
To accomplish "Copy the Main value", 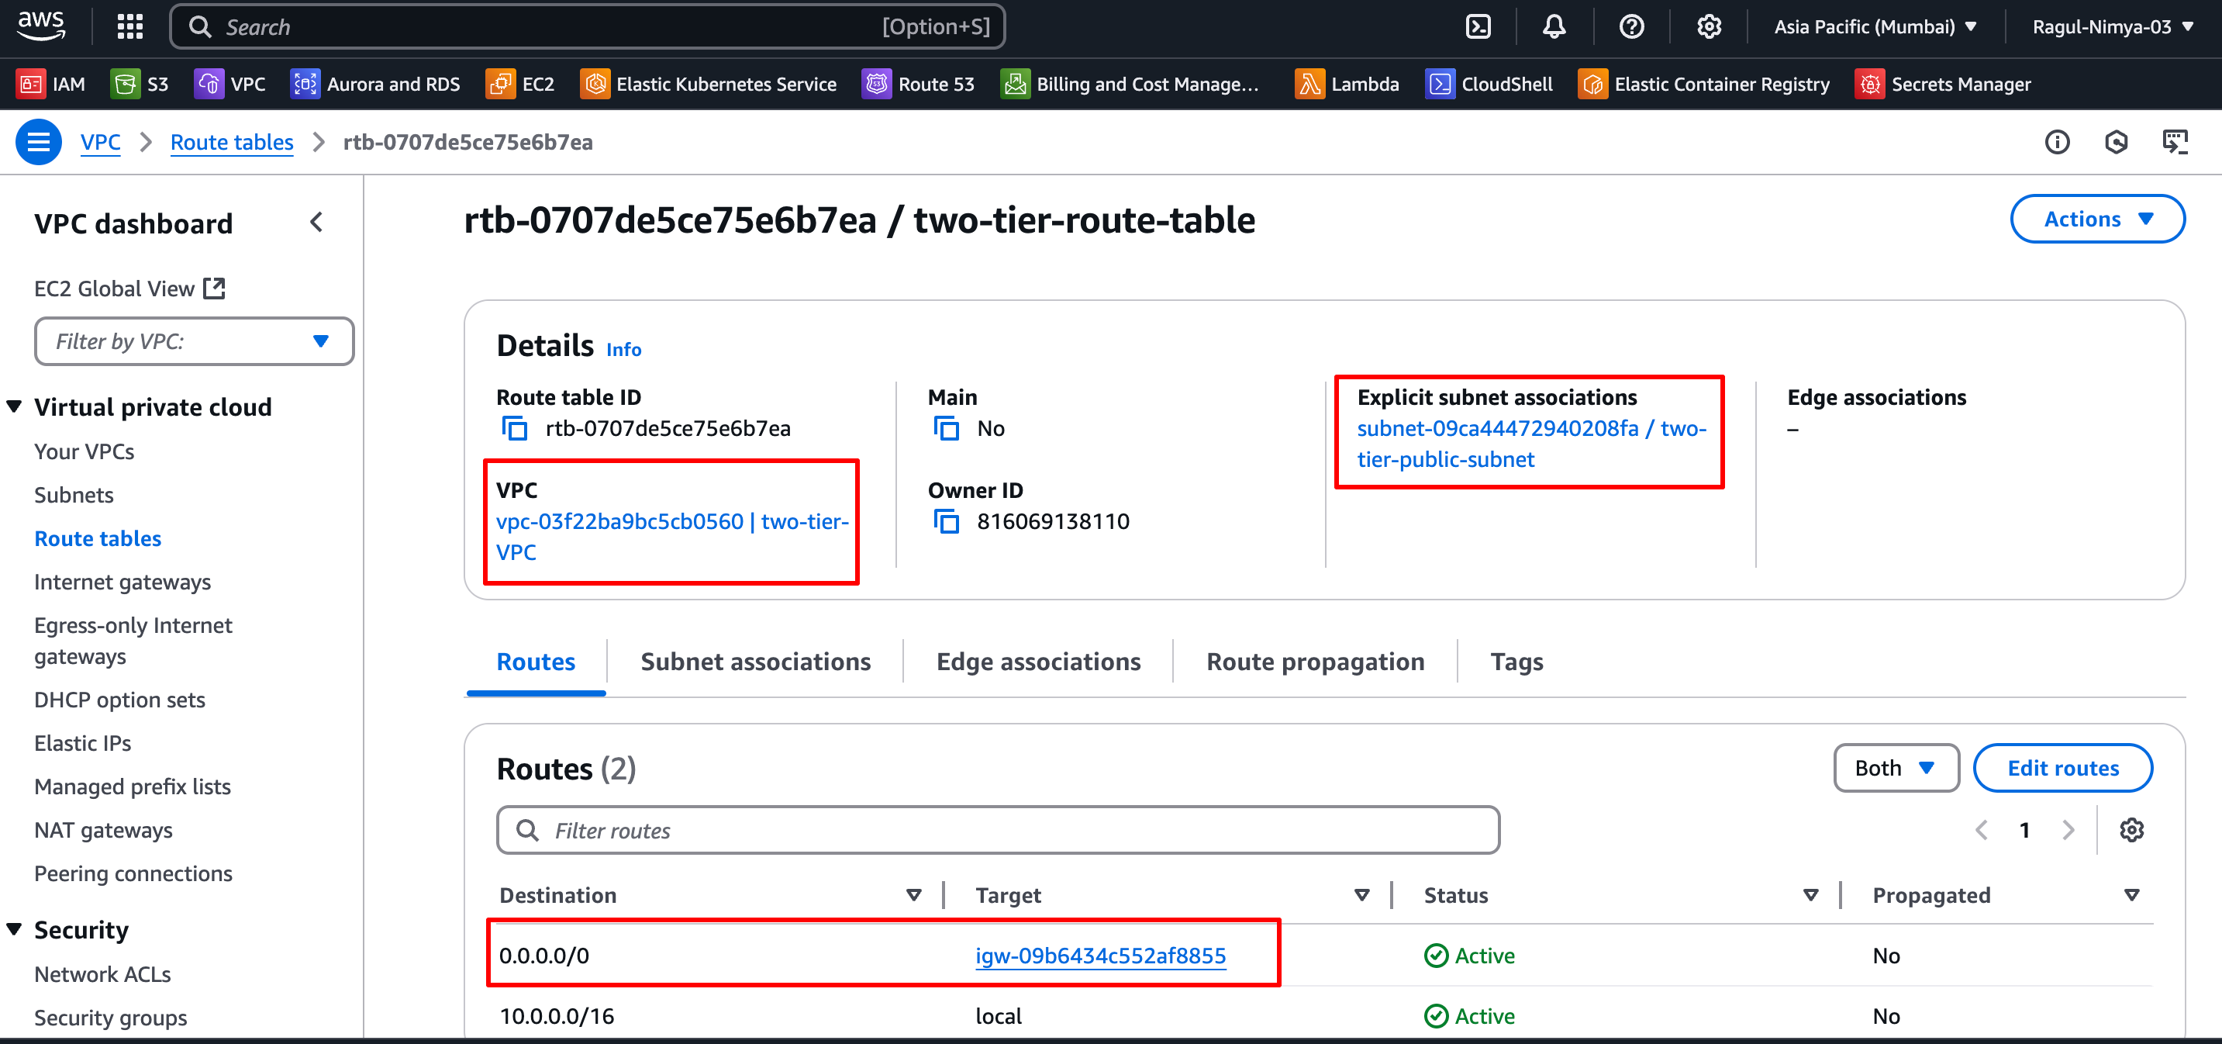I will pos(946,428).
